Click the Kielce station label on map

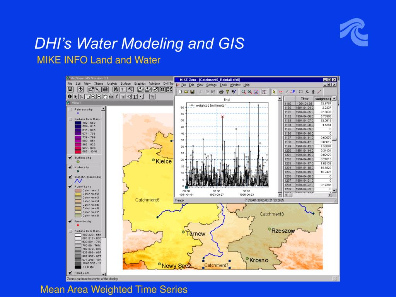(x=164, y=161)
